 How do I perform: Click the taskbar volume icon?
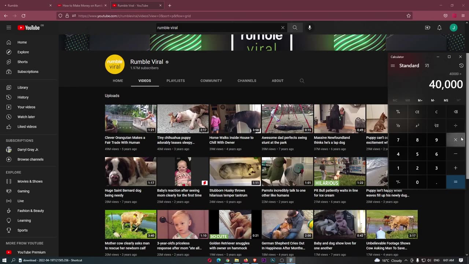pyautogui.click(x=429, y=260)
